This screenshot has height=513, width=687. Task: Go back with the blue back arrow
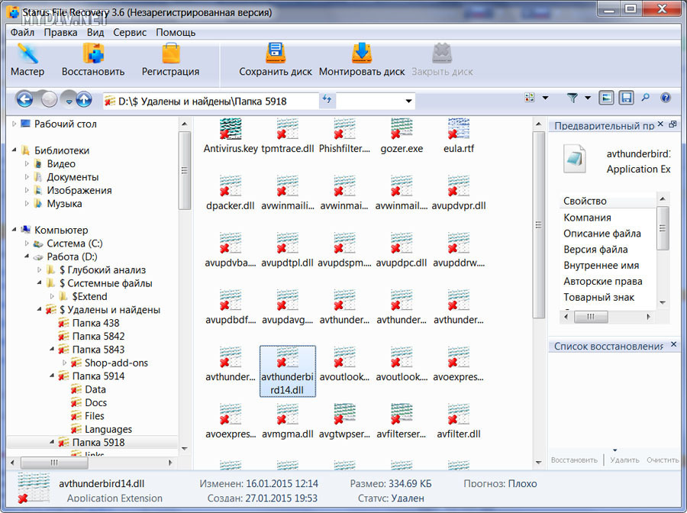pos(25,99)
